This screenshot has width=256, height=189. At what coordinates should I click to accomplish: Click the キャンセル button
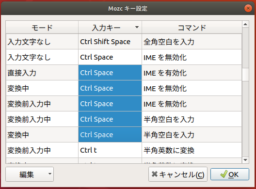[x=178, y=174]
